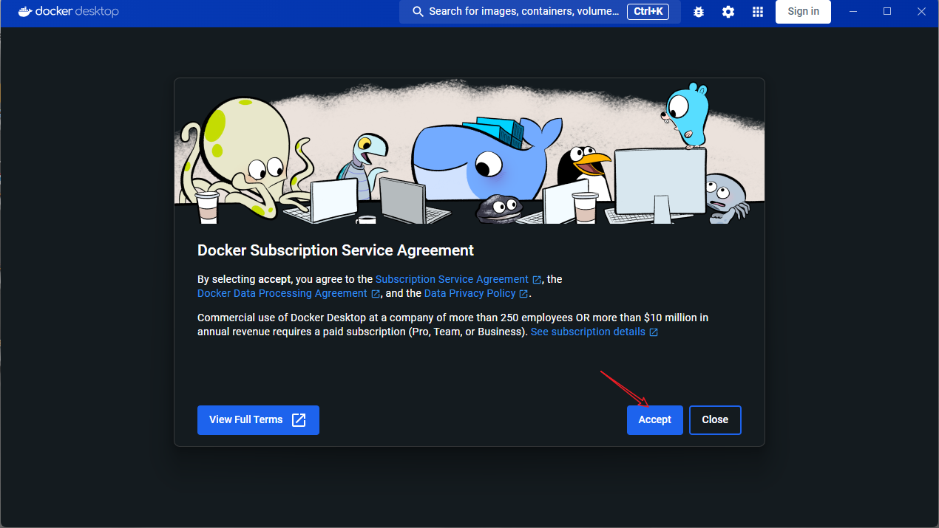
Task: Click the Docker Subscription Service Agreement heading
Action: (336, 250)
